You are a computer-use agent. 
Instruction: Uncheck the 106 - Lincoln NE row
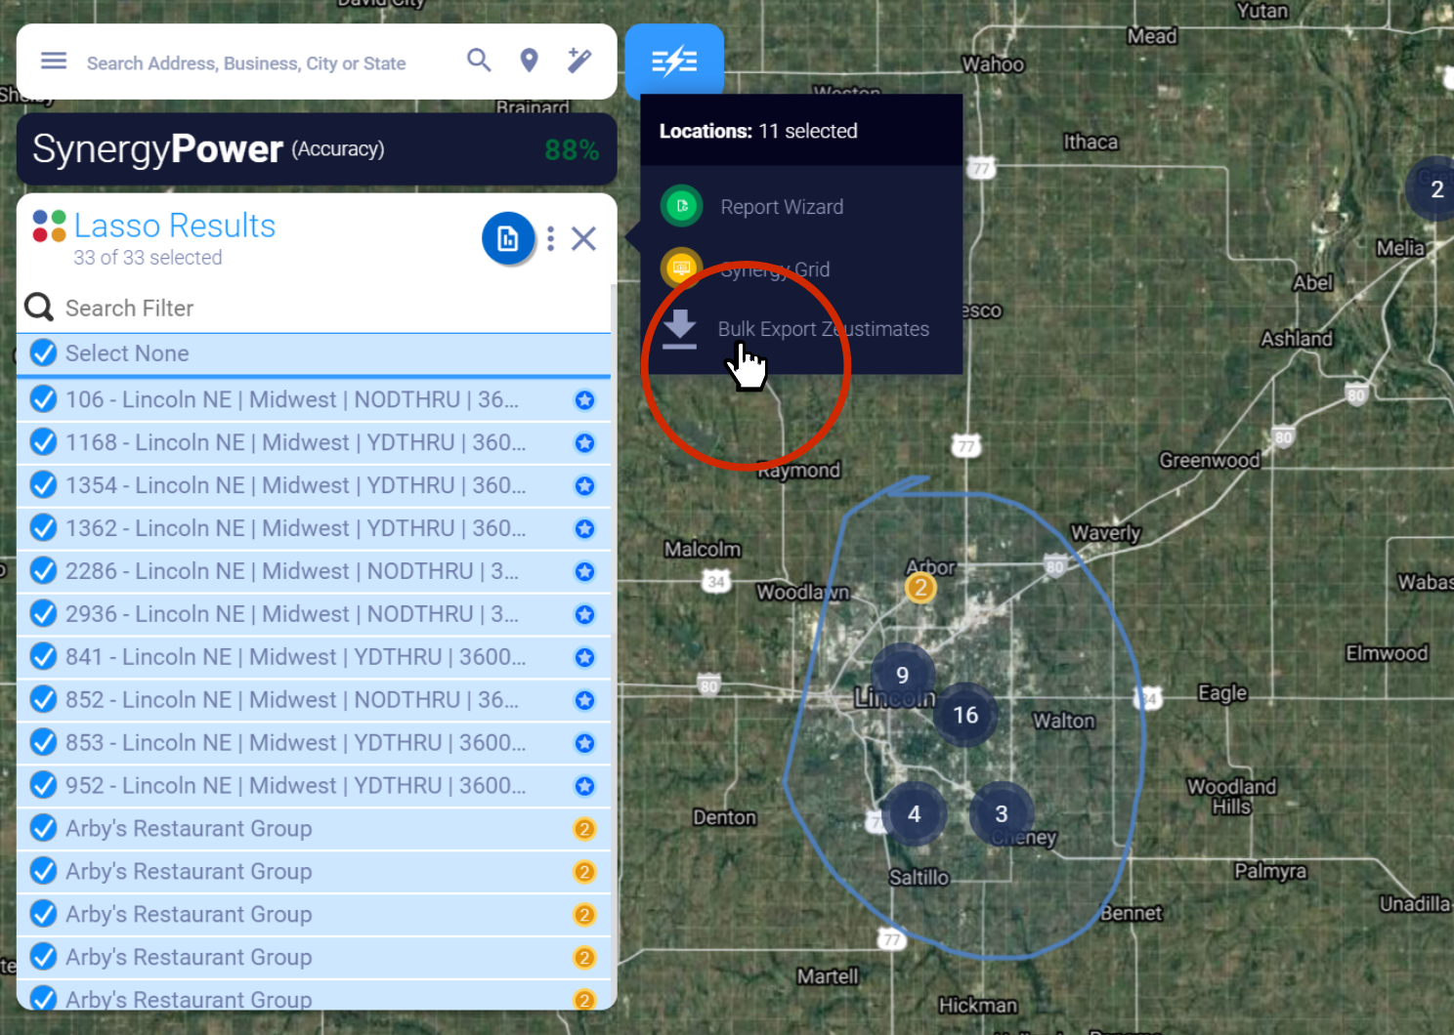click(x=43, y=399)
